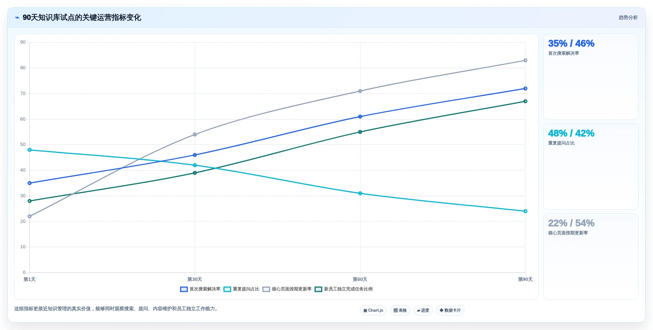653x330 pixels.
Task: Click 核心页面按期更新率 data point at 第30天
Action: pyautogui.click(x=195, y=135)
